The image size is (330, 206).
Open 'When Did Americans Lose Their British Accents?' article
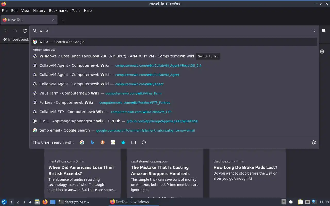[81, 170]
